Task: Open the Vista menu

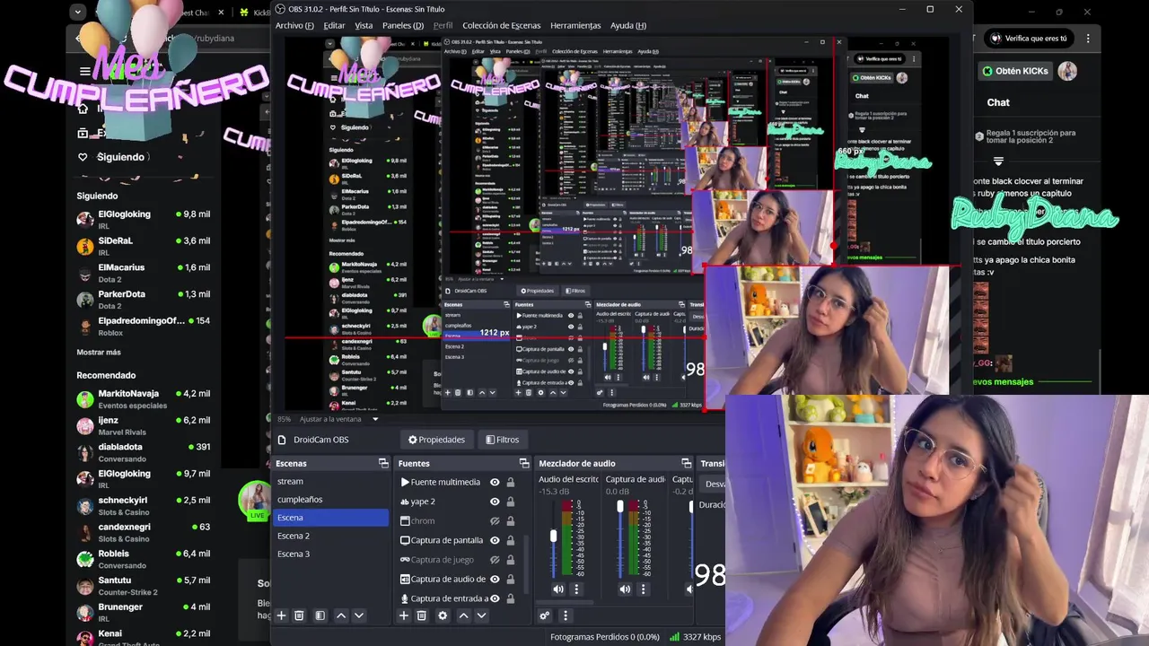Action: pyautogui.click(x=364, y=25)
